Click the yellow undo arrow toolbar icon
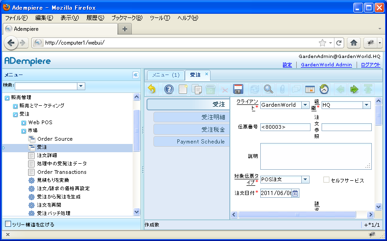The image size is (387, 241). [152, 89]
